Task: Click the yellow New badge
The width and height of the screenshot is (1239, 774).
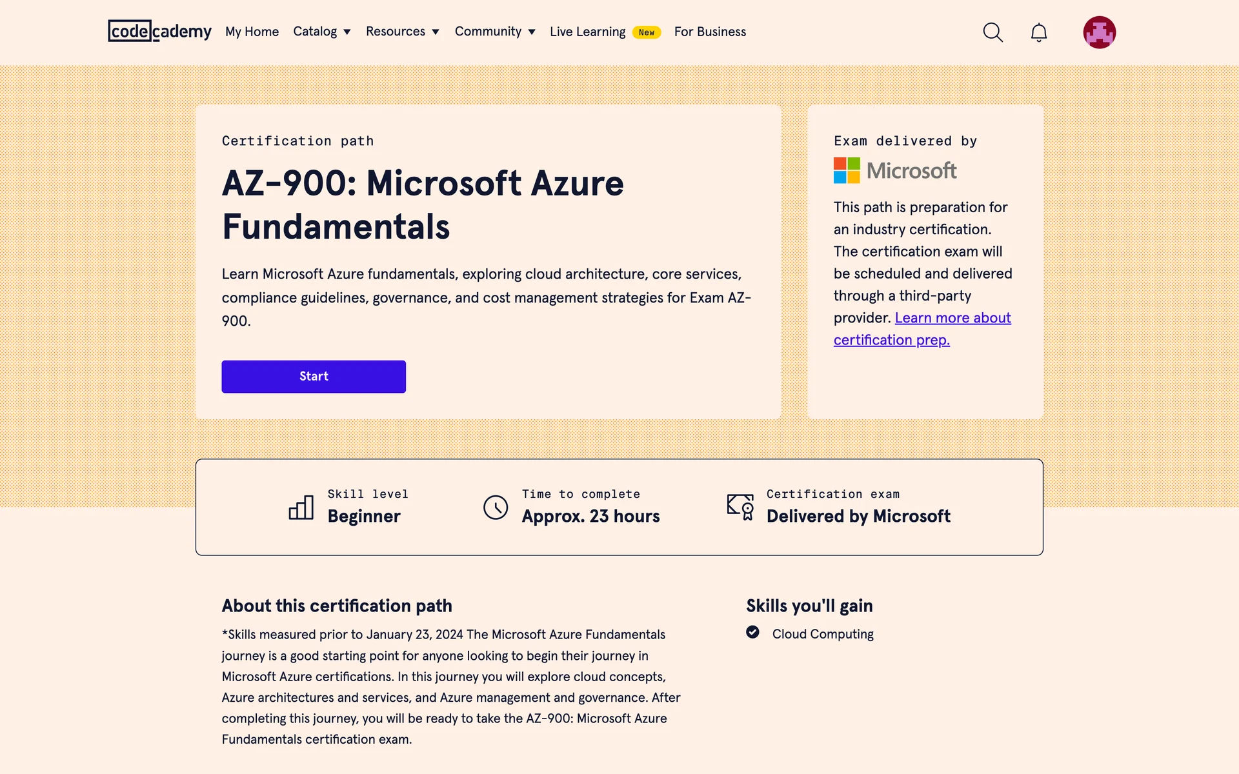Action: [646, 32]
